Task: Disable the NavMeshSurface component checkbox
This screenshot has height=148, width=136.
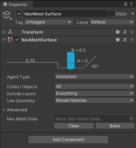Action: [17, 40]
